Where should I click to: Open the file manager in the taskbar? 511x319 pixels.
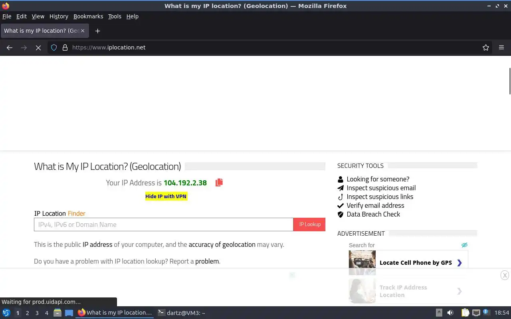point(57,313)
